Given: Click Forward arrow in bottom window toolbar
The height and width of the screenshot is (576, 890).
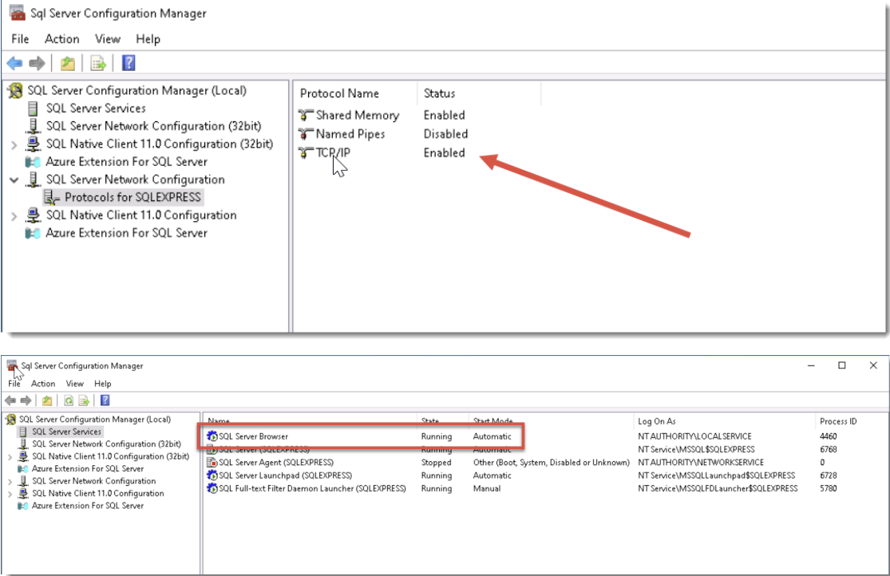Looking at the screenshot, I should click(26, 400).
